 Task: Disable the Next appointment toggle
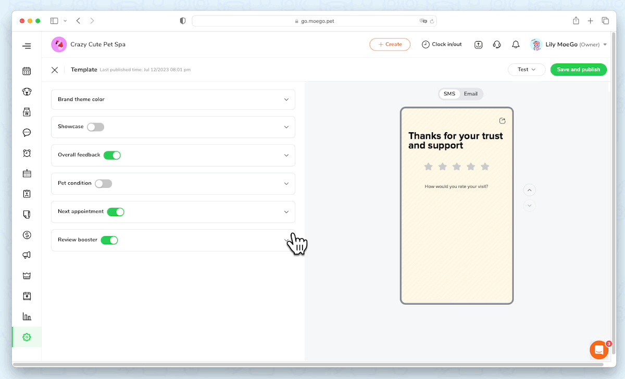tap(116, 212)
